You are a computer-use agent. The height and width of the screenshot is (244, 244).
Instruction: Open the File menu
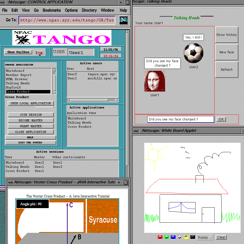click(5, 10)
